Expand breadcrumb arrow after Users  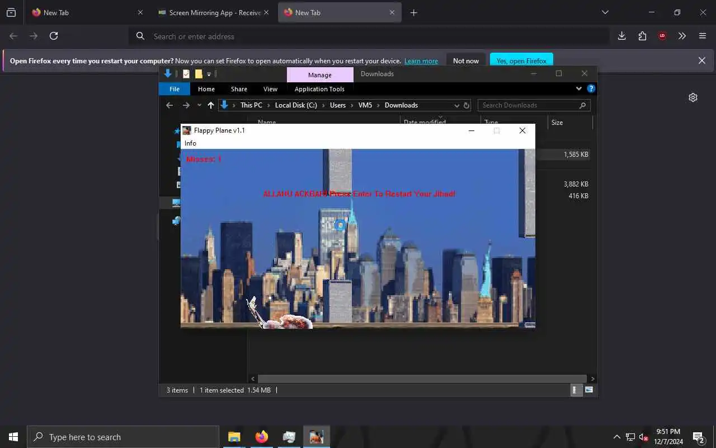click(x=352, y=105)
